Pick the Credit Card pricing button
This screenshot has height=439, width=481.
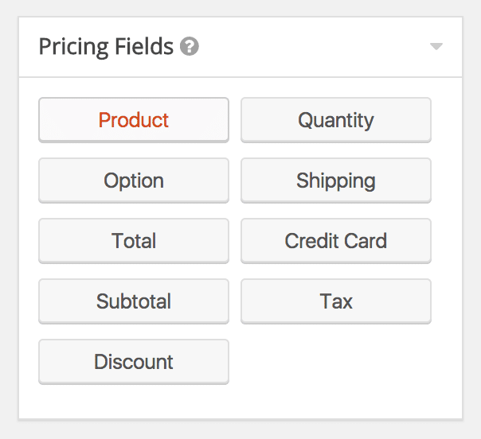tap(336, 241)
